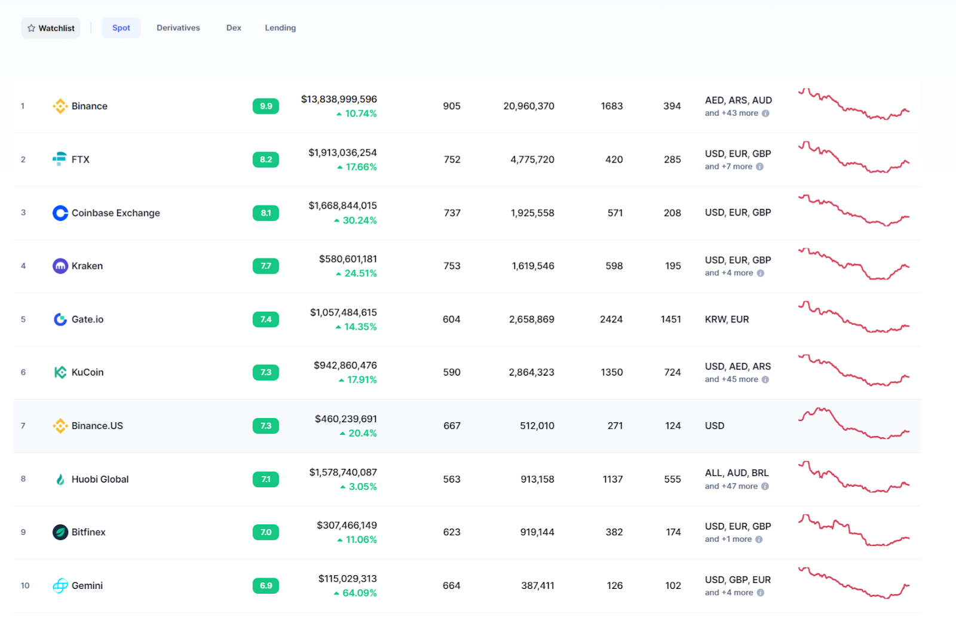Open Gemini's volume sparkline graph
The image size is (956, 617).
854,583
